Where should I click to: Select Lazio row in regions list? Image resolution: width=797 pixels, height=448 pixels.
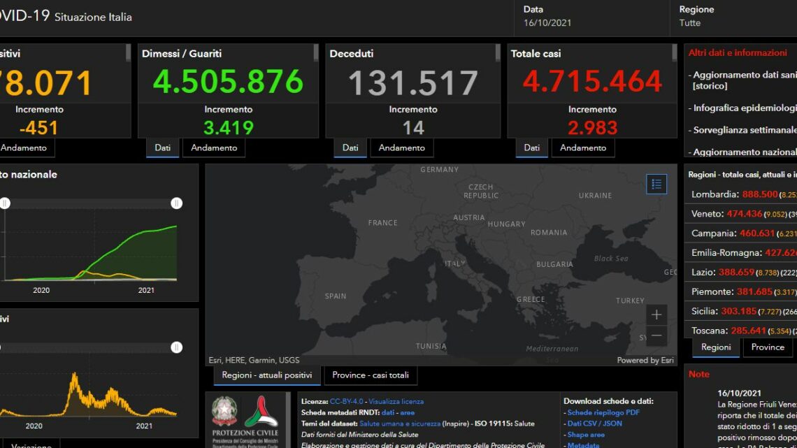coord(740,273)
